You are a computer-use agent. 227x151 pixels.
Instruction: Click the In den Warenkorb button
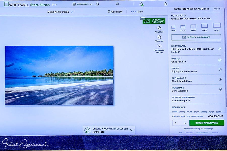click(207, 123)
